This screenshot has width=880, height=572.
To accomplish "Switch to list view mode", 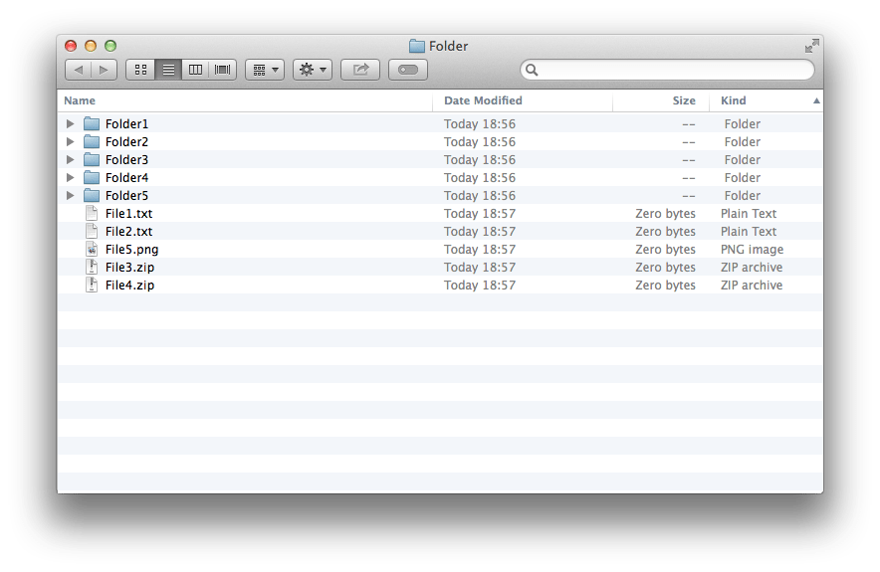I will [168, 70].
